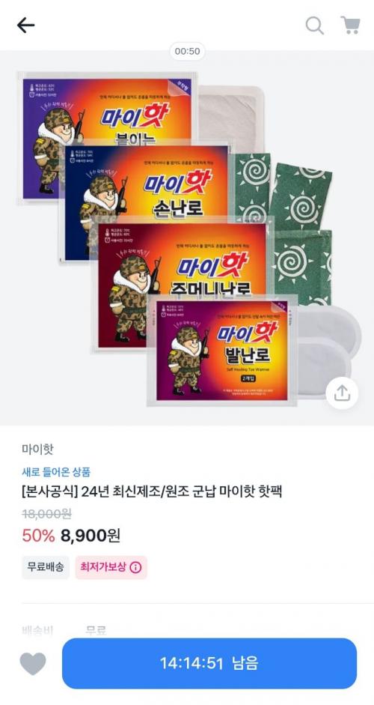
Task: Tap the 마이핫 brand name
Action: point(37,450)
